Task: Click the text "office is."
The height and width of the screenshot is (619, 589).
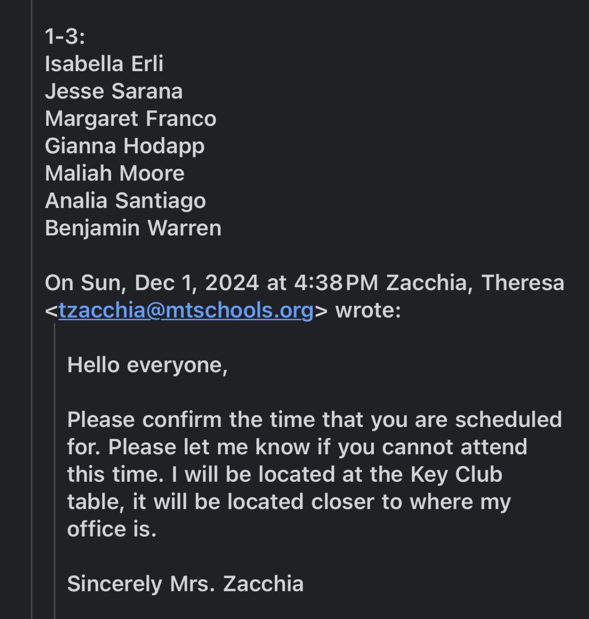Action: pos(112,529)
